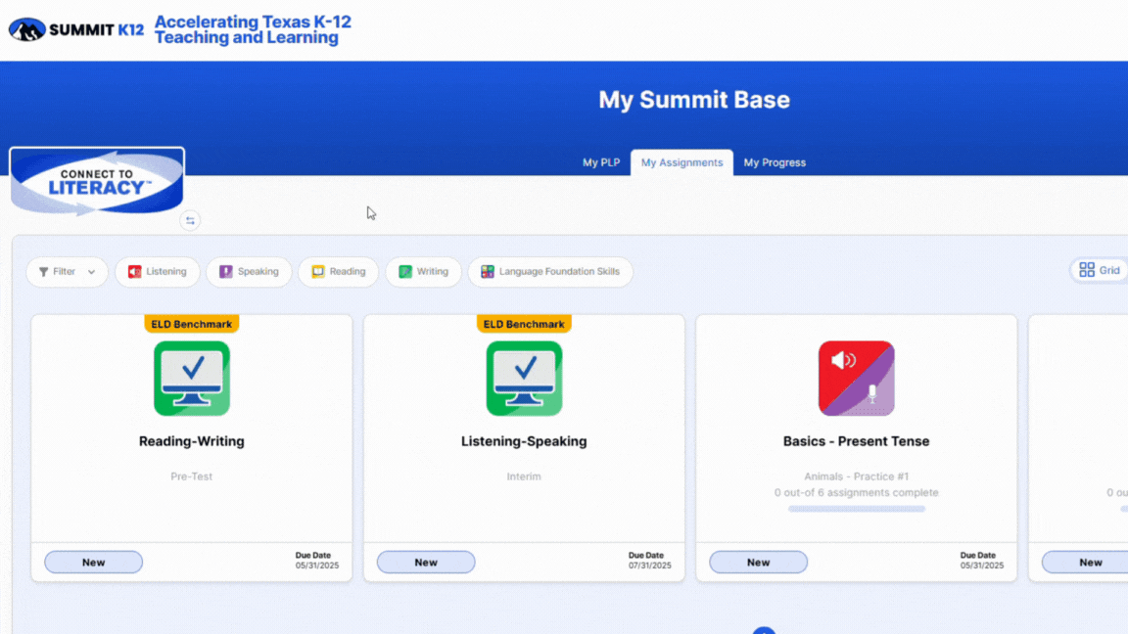Screen dimensions: 1128x634
Task: Click the Connect to Literacy logo
Action: point(97,181)
